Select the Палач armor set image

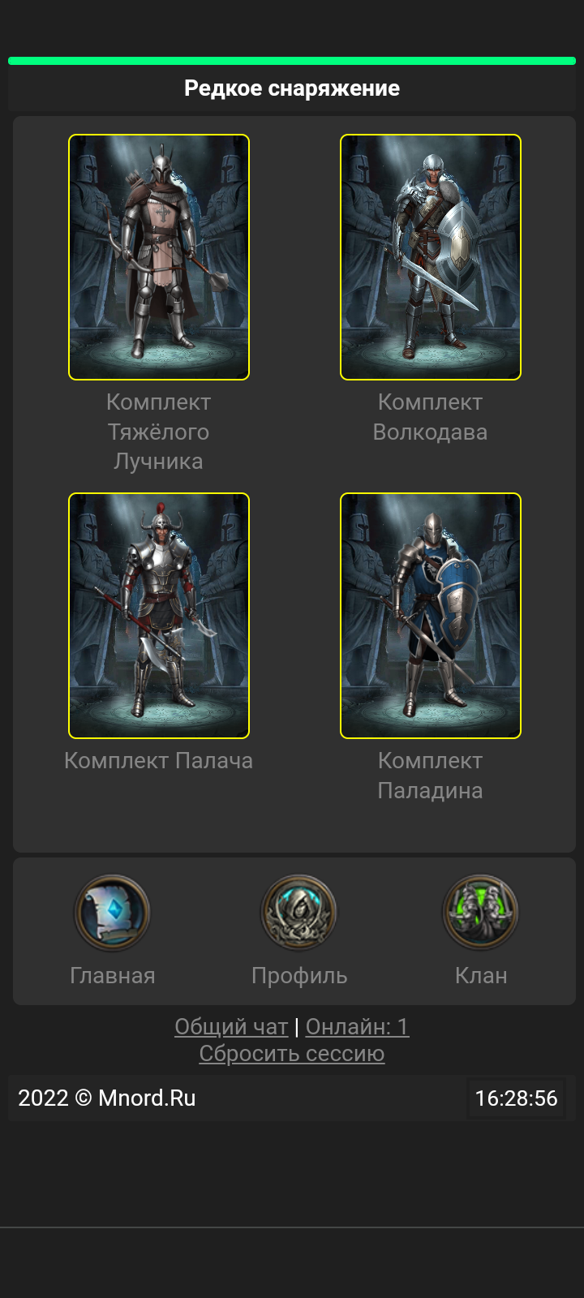[x=159, y=616]
